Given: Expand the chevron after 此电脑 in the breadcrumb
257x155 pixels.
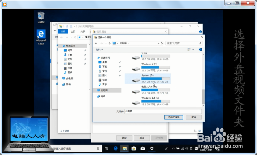Looking at the screenshot, I should point(129,43).
